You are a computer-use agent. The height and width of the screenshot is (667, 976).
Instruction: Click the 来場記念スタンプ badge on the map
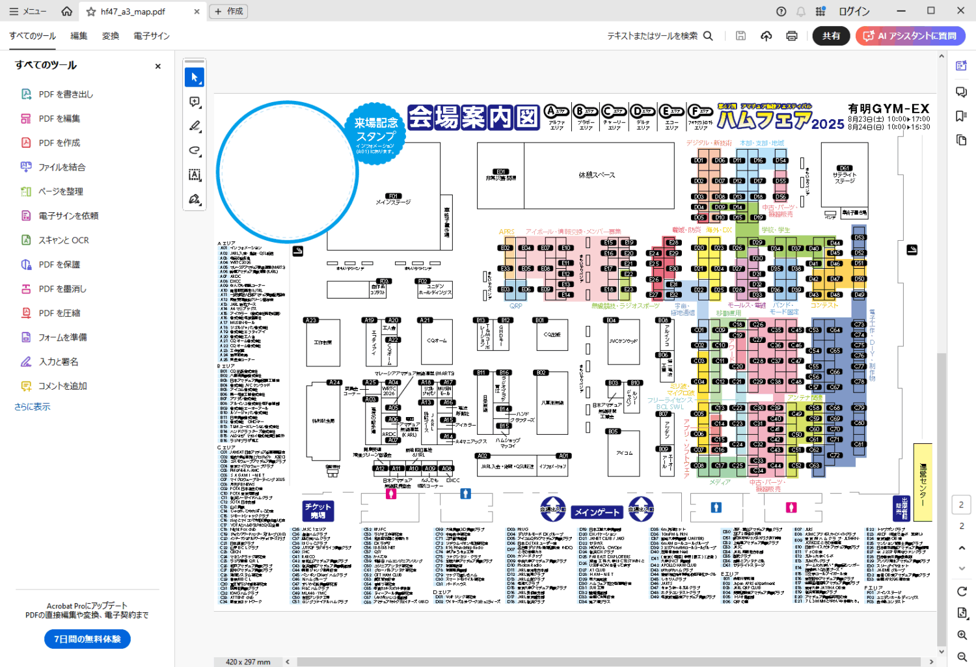pos(375,134)
